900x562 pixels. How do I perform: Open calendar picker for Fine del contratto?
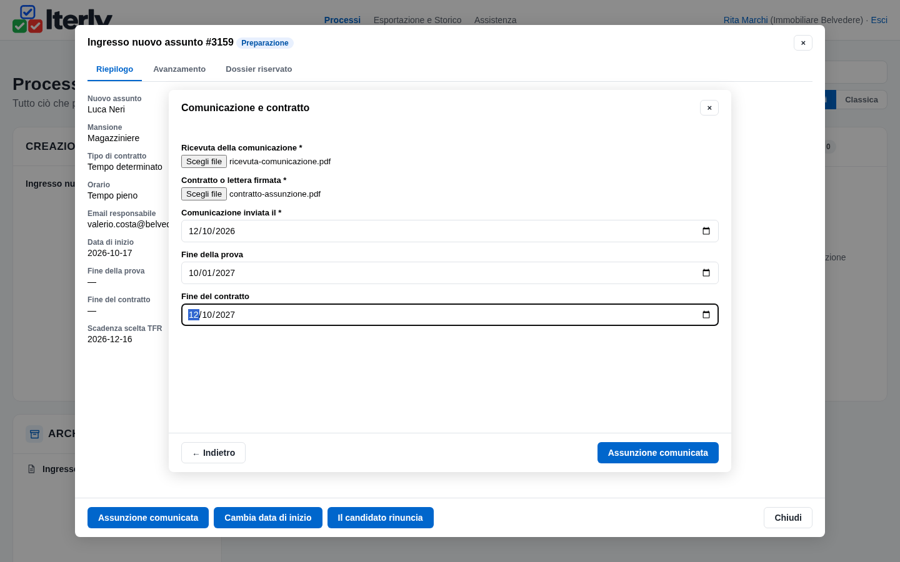706,315
